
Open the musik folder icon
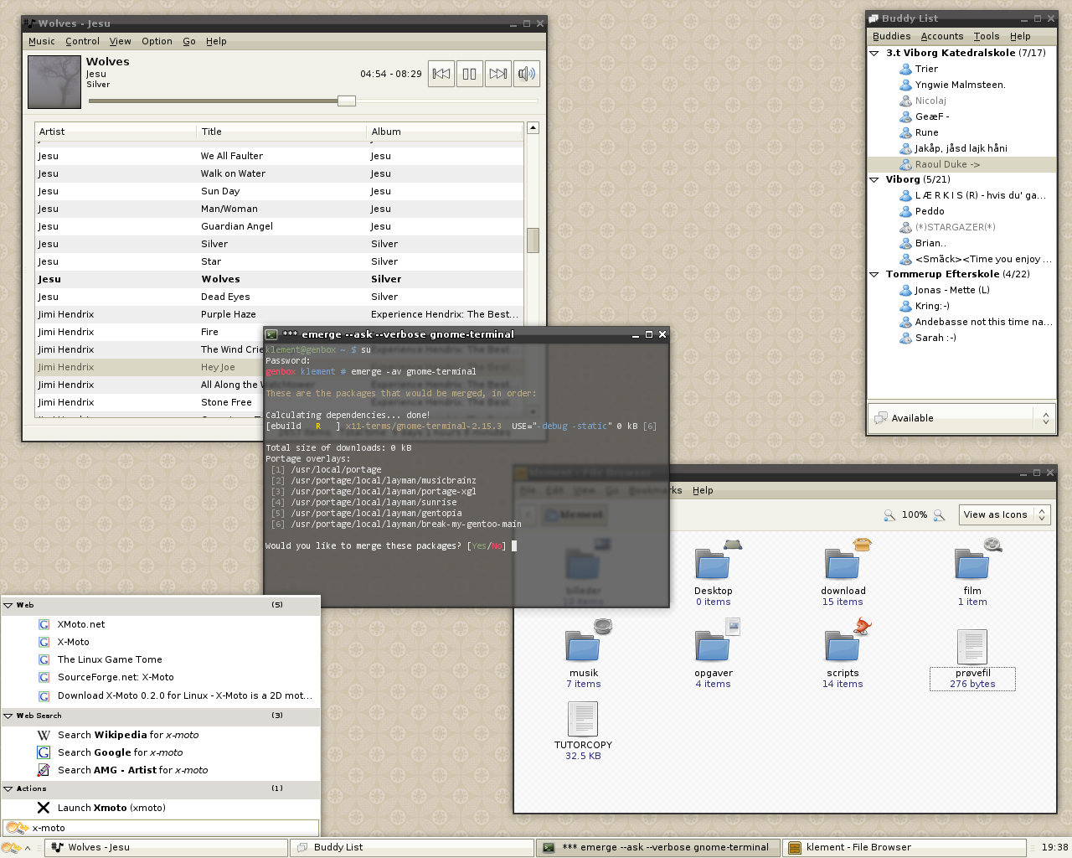pos(584,644)
